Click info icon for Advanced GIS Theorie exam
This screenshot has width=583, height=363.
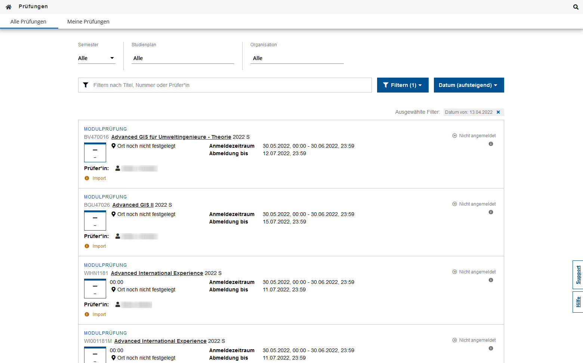tap(491, 144)
